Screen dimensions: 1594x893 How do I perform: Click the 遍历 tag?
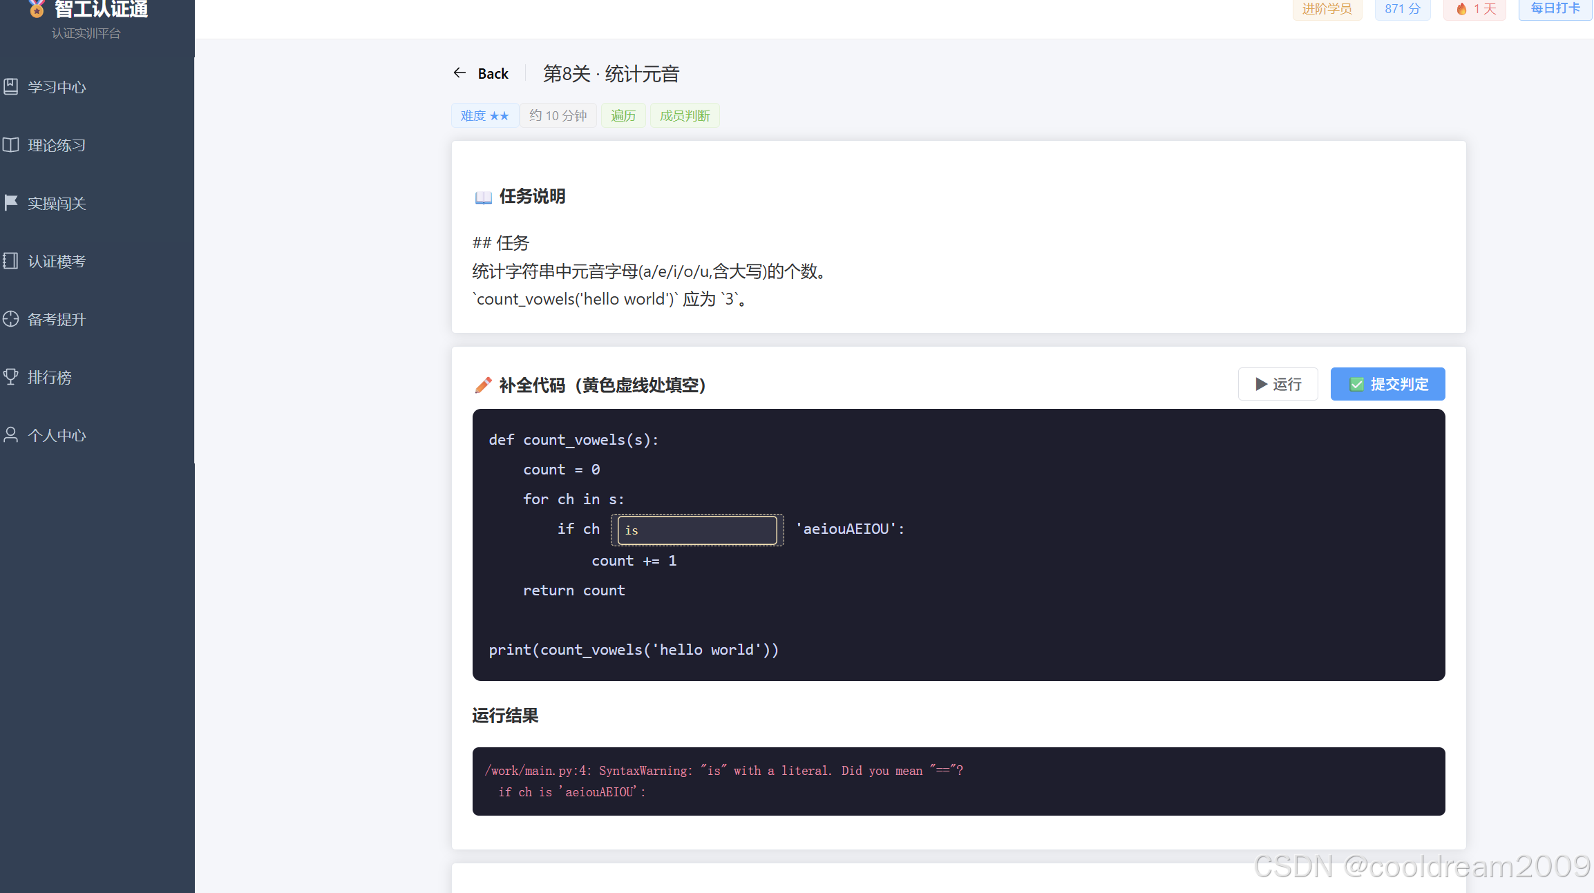click(623, 115)
